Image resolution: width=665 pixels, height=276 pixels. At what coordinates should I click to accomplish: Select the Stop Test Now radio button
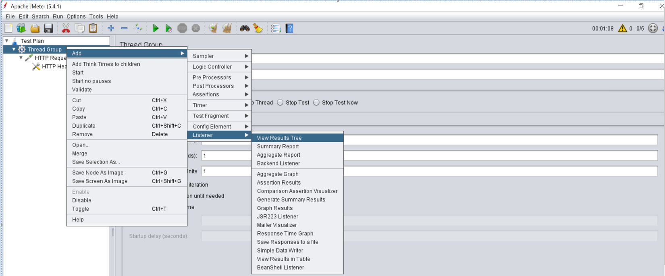coord(316,103)
